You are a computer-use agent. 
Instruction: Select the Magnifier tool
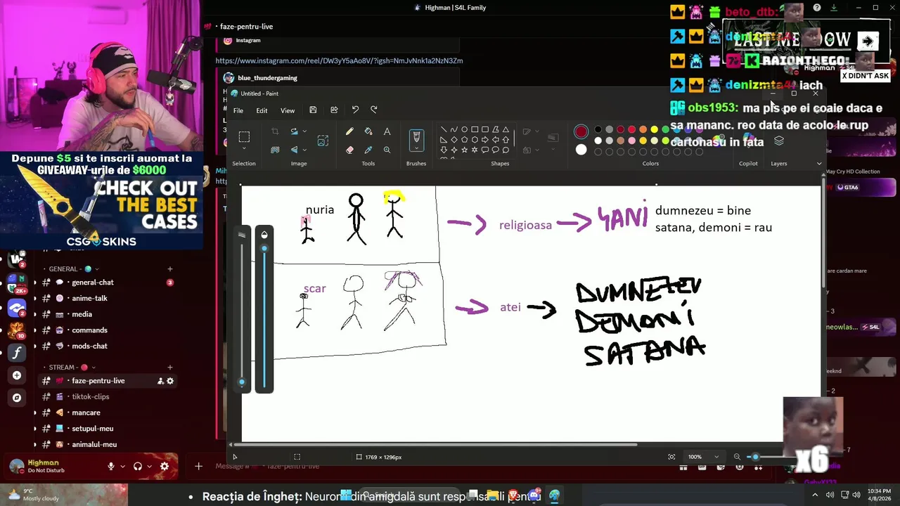(387, 150)
